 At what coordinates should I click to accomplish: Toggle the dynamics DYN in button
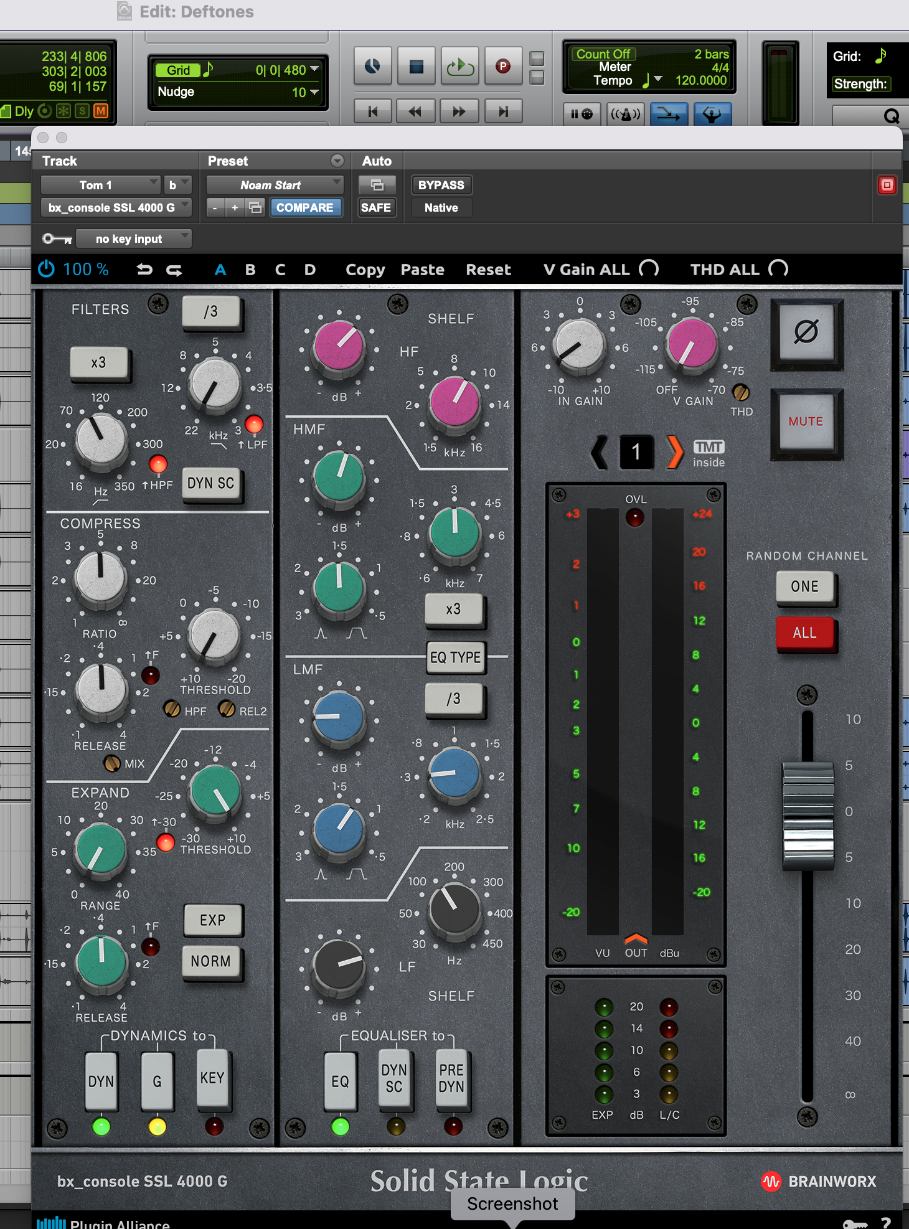coord(101,1081)
